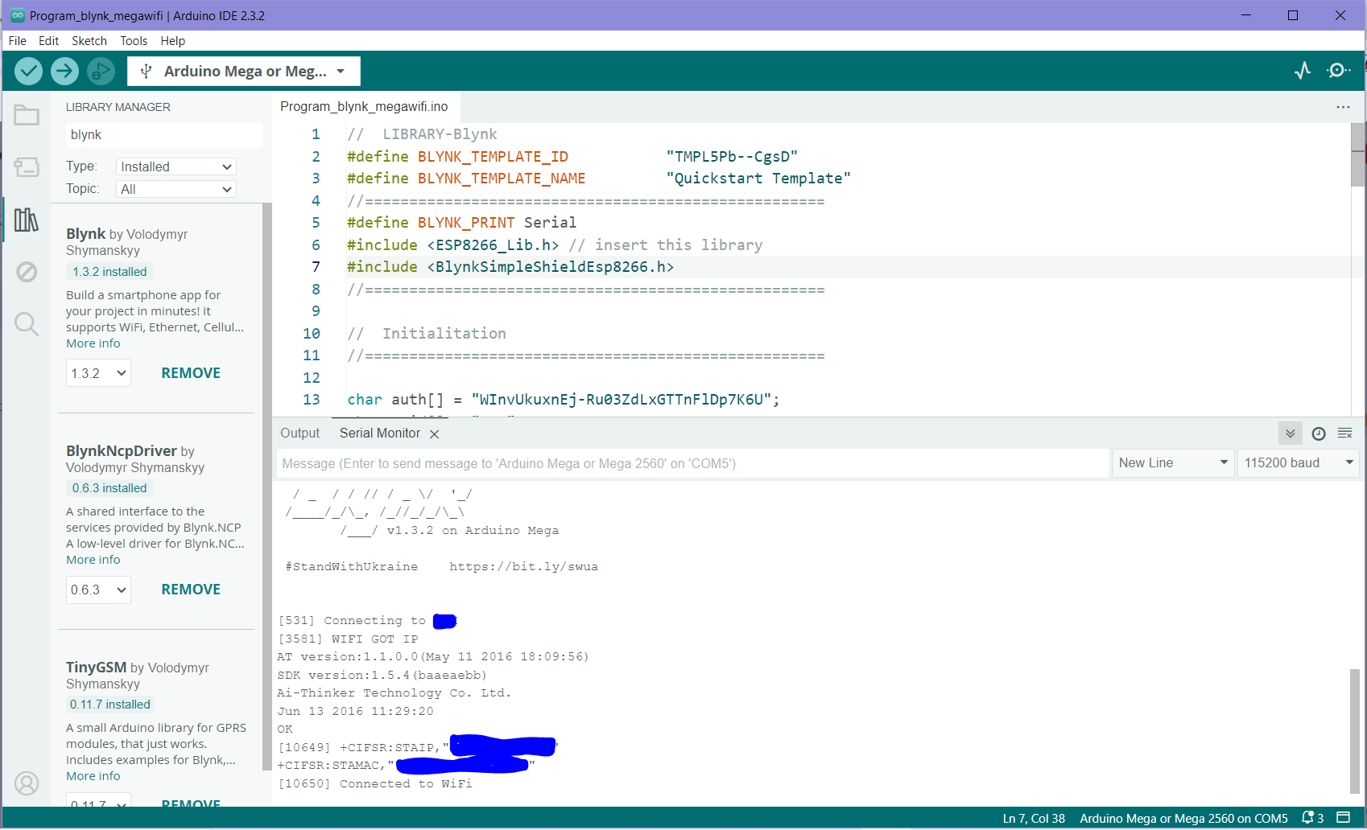The width and height of the screenshot is (1367, 830).
Task: Click the "0.6.3 installed" badge
Action: (x=109, y=488)
